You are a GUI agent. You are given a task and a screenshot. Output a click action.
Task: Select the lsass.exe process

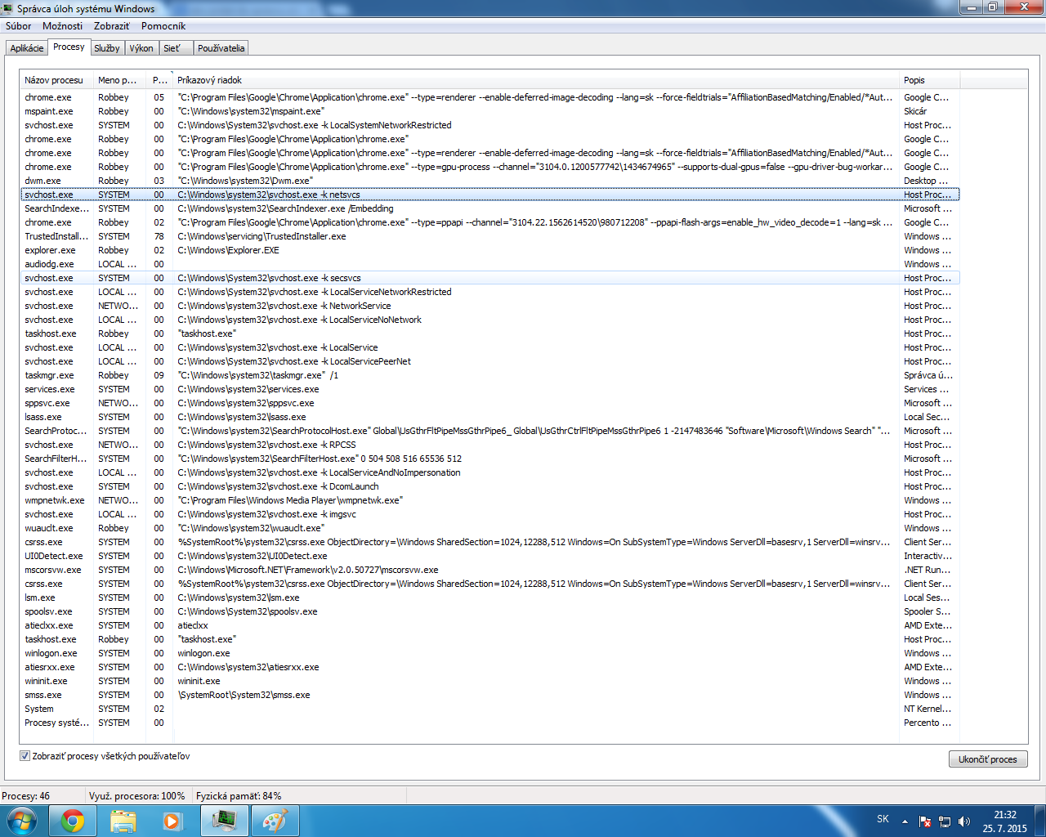(489, 417)
